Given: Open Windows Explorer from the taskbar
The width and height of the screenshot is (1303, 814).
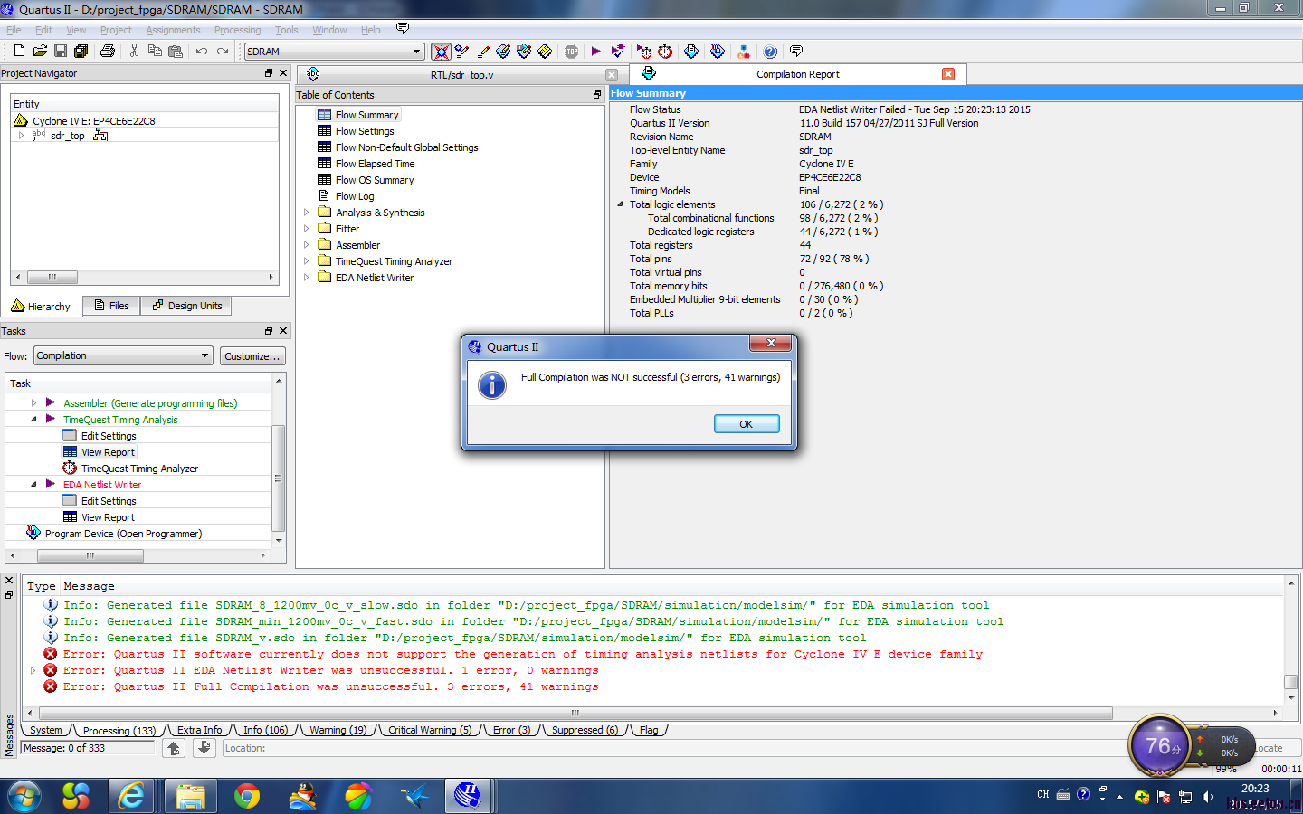Looking at the screenshot, I should point(190,796).
